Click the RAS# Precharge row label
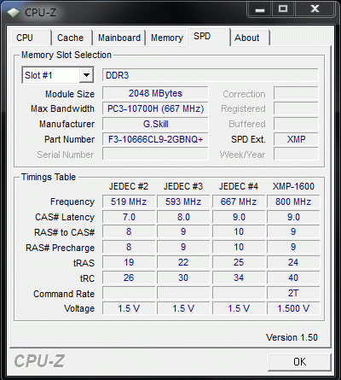The image size is (341, 380). click(x=60, y=248)
